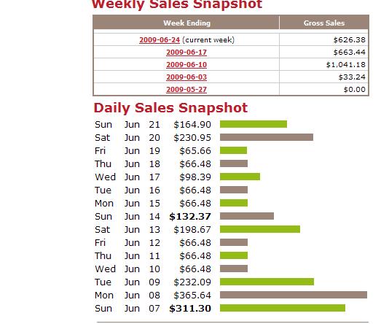381x324 pixels.
Task: Open the 2009-06-24 week ending link
Action: (160, 39)
